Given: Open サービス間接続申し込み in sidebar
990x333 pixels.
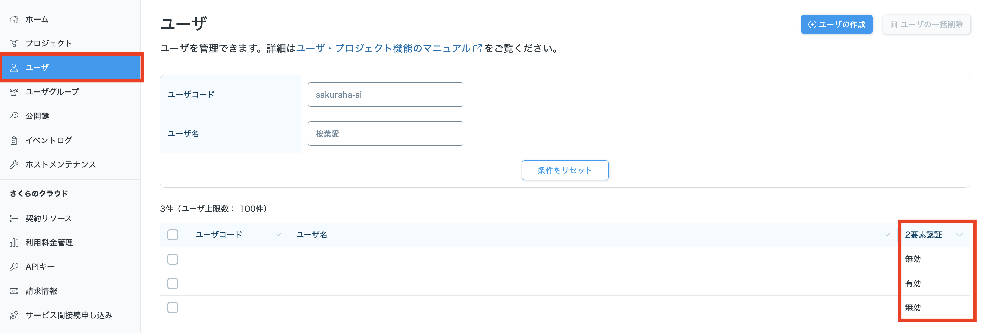Looking at the screenshot, I should point(70,315).
